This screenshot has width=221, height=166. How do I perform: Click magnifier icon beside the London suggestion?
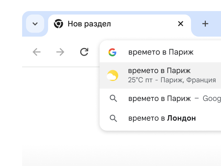(x=113, y=118)
